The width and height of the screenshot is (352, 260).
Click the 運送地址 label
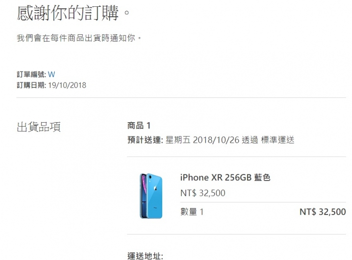145,256
